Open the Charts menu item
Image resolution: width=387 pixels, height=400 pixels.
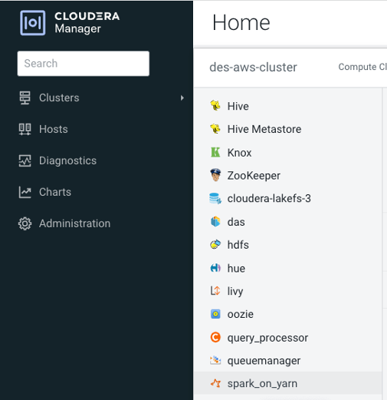click(55, 192)
